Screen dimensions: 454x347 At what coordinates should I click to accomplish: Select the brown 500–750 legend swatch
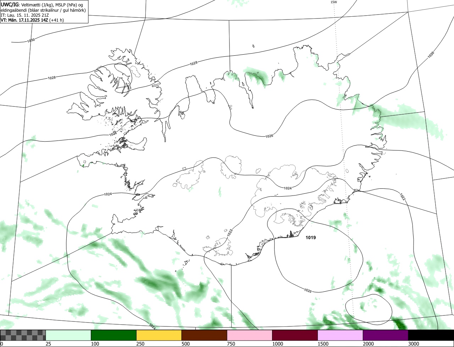[x=204, y=335]
